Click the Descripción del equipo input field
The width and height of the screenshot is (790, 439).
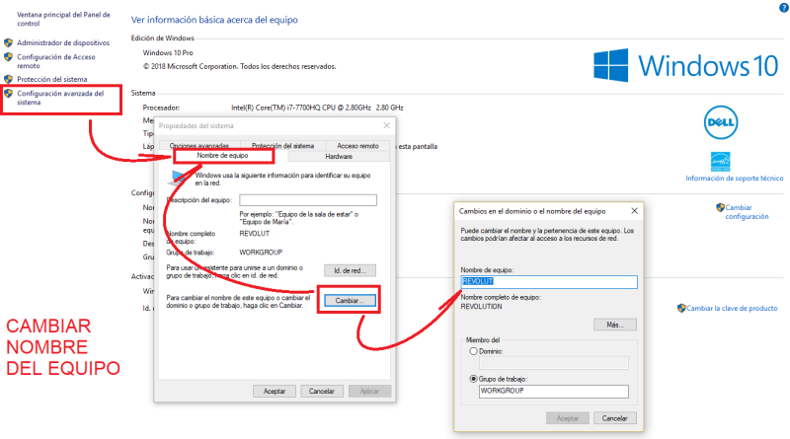point(308,200)
